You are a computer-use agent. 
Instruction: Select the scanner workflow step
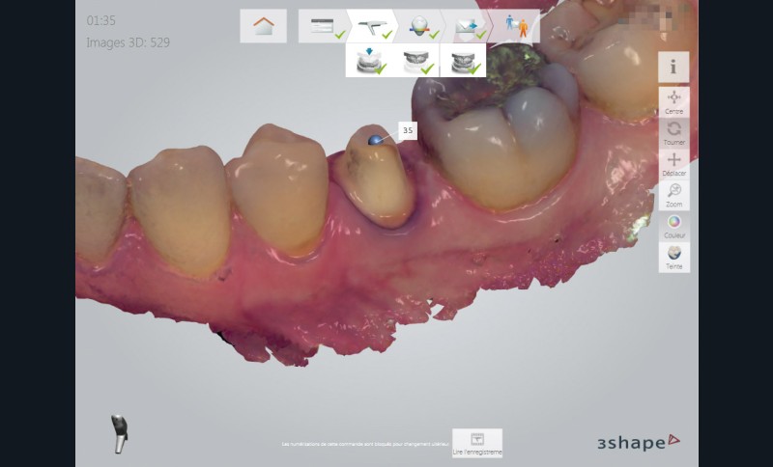click(369, 27)
